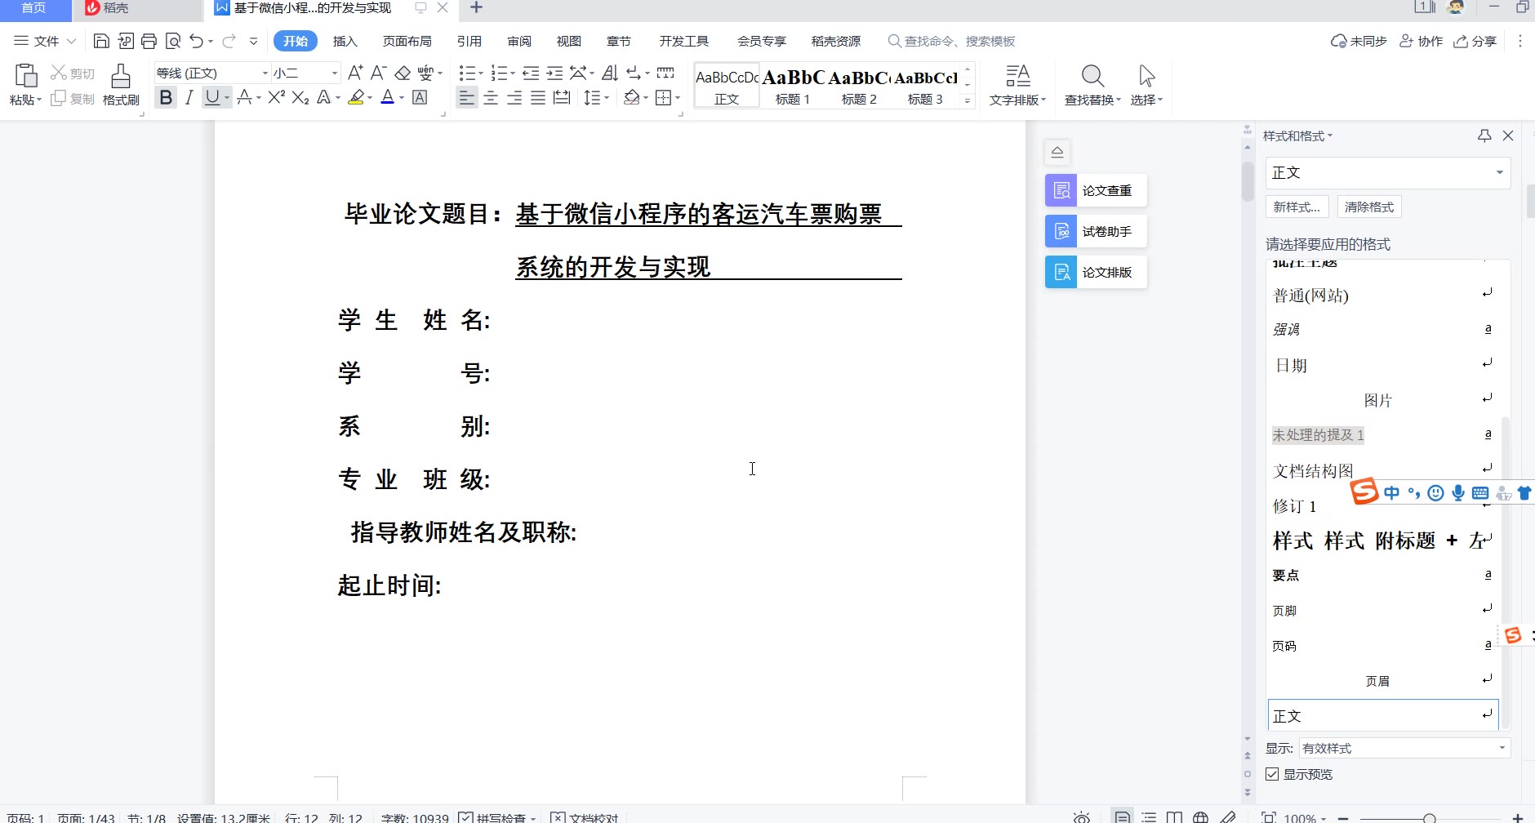Increase paragraph indent

[554, 73]
